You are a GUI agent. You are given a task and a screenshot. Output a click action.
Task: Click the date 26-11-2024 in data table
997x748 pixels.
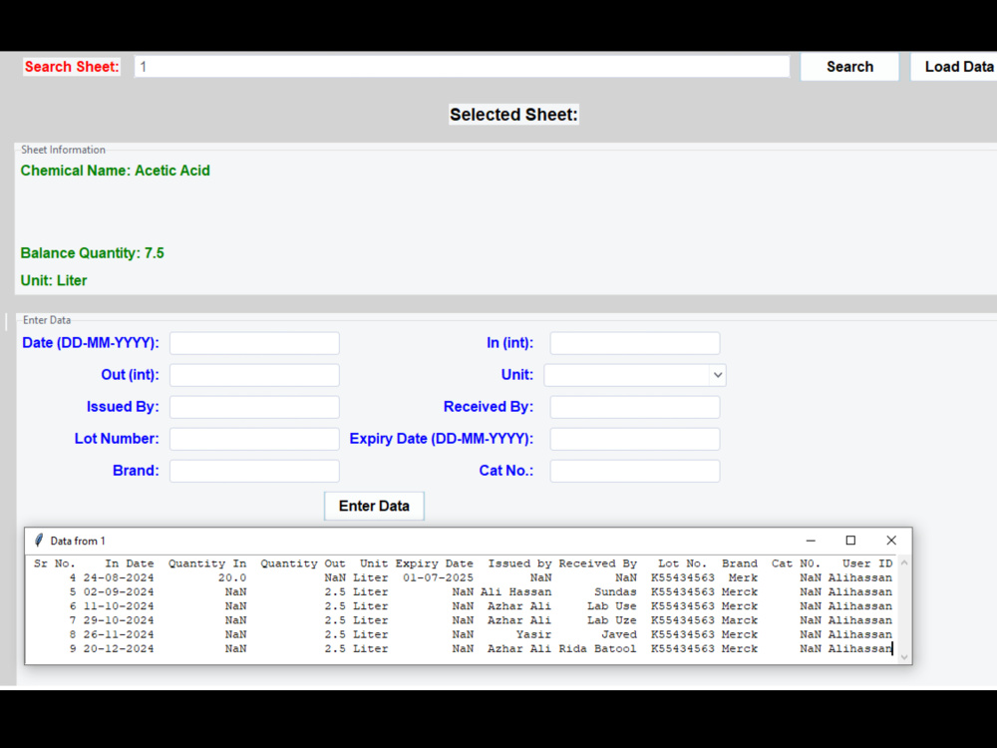pos(119,634)
